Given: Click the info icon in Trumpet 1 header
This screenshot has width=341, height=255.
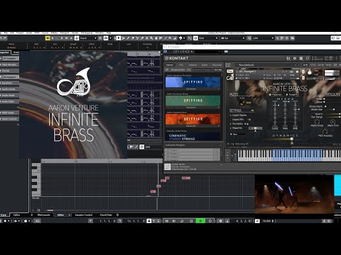Looking at the screenshot, I should tap(297, 72).
